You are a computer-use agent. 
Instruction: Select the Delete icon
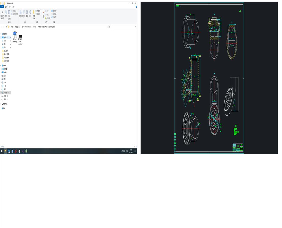click(27, 12)
